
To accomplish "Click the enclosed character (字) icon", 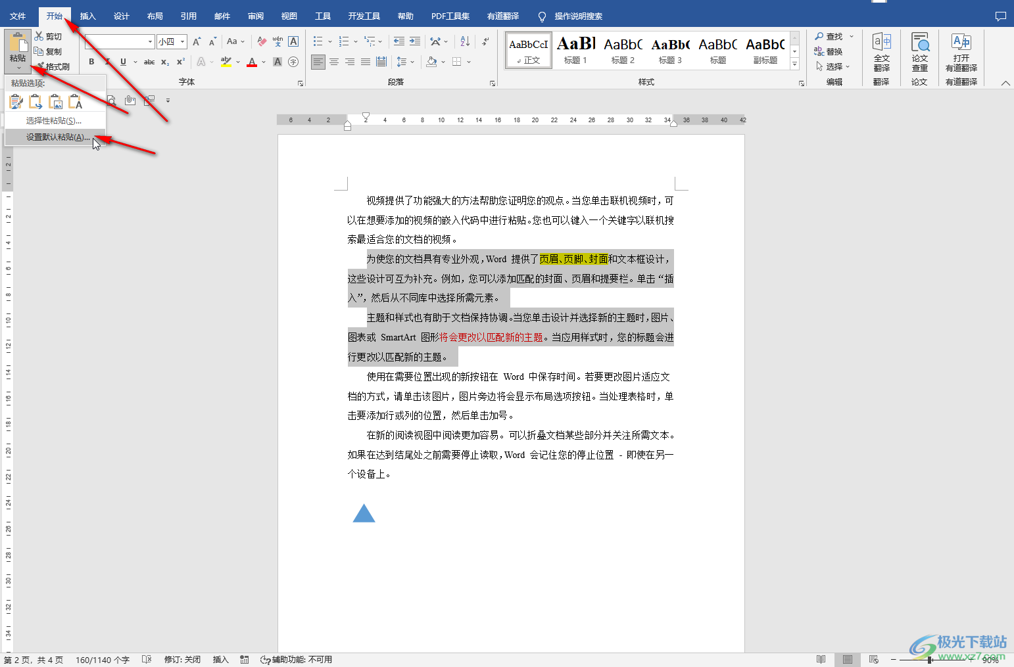I will (x=293, y=62).
